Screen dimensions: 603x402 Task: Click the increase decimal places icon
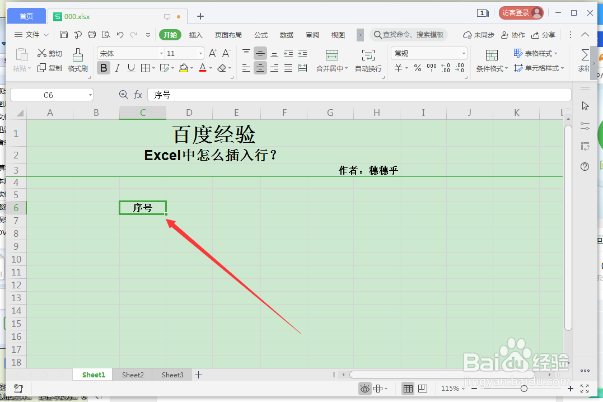(x=445, y=67)
